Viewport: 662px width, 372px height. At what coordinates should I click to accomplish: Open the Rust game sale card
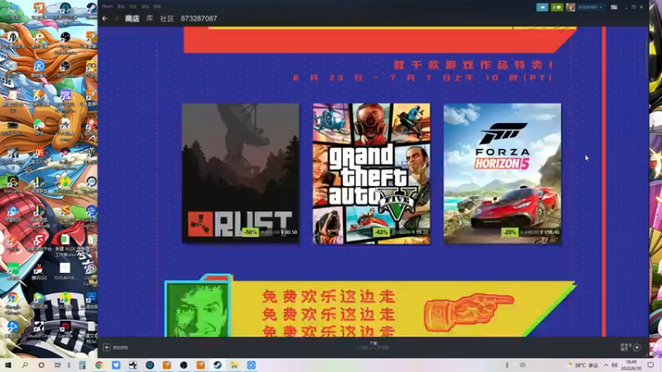point(240,174)
